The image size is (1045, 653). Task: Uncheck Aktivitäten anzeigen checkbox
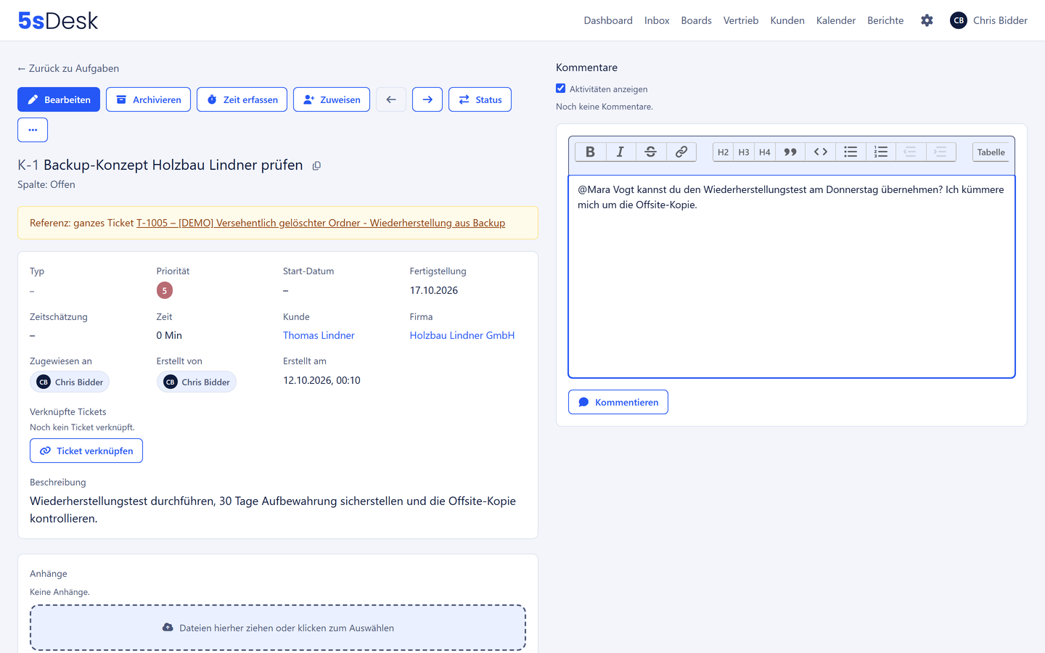point(560,89)
